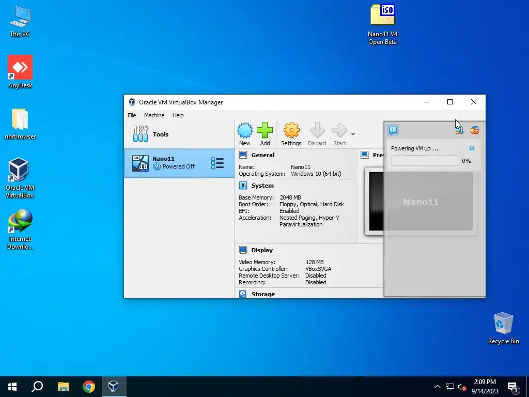This screenshot has height=397, width=529.
Task: Click the Storage section disk icon
Action: pos(243,294)
